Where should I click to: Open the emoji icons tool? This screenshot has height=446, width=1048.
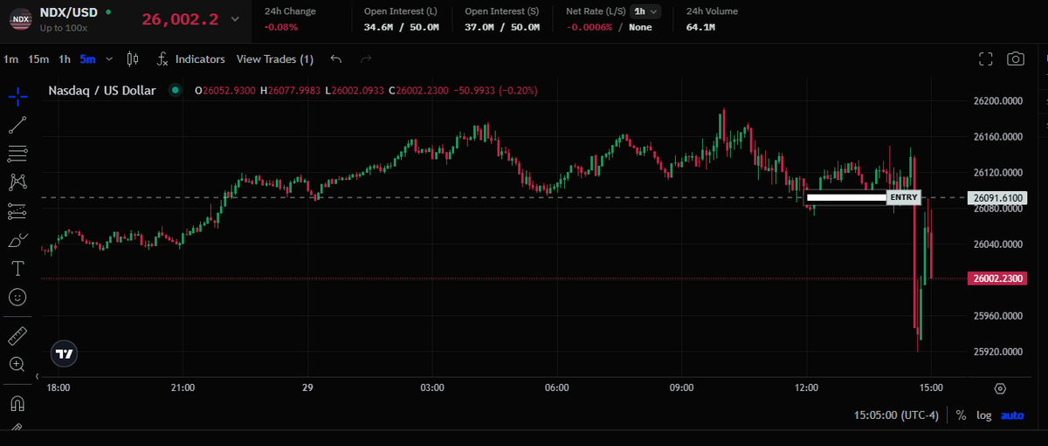click(x=17, y=297)
